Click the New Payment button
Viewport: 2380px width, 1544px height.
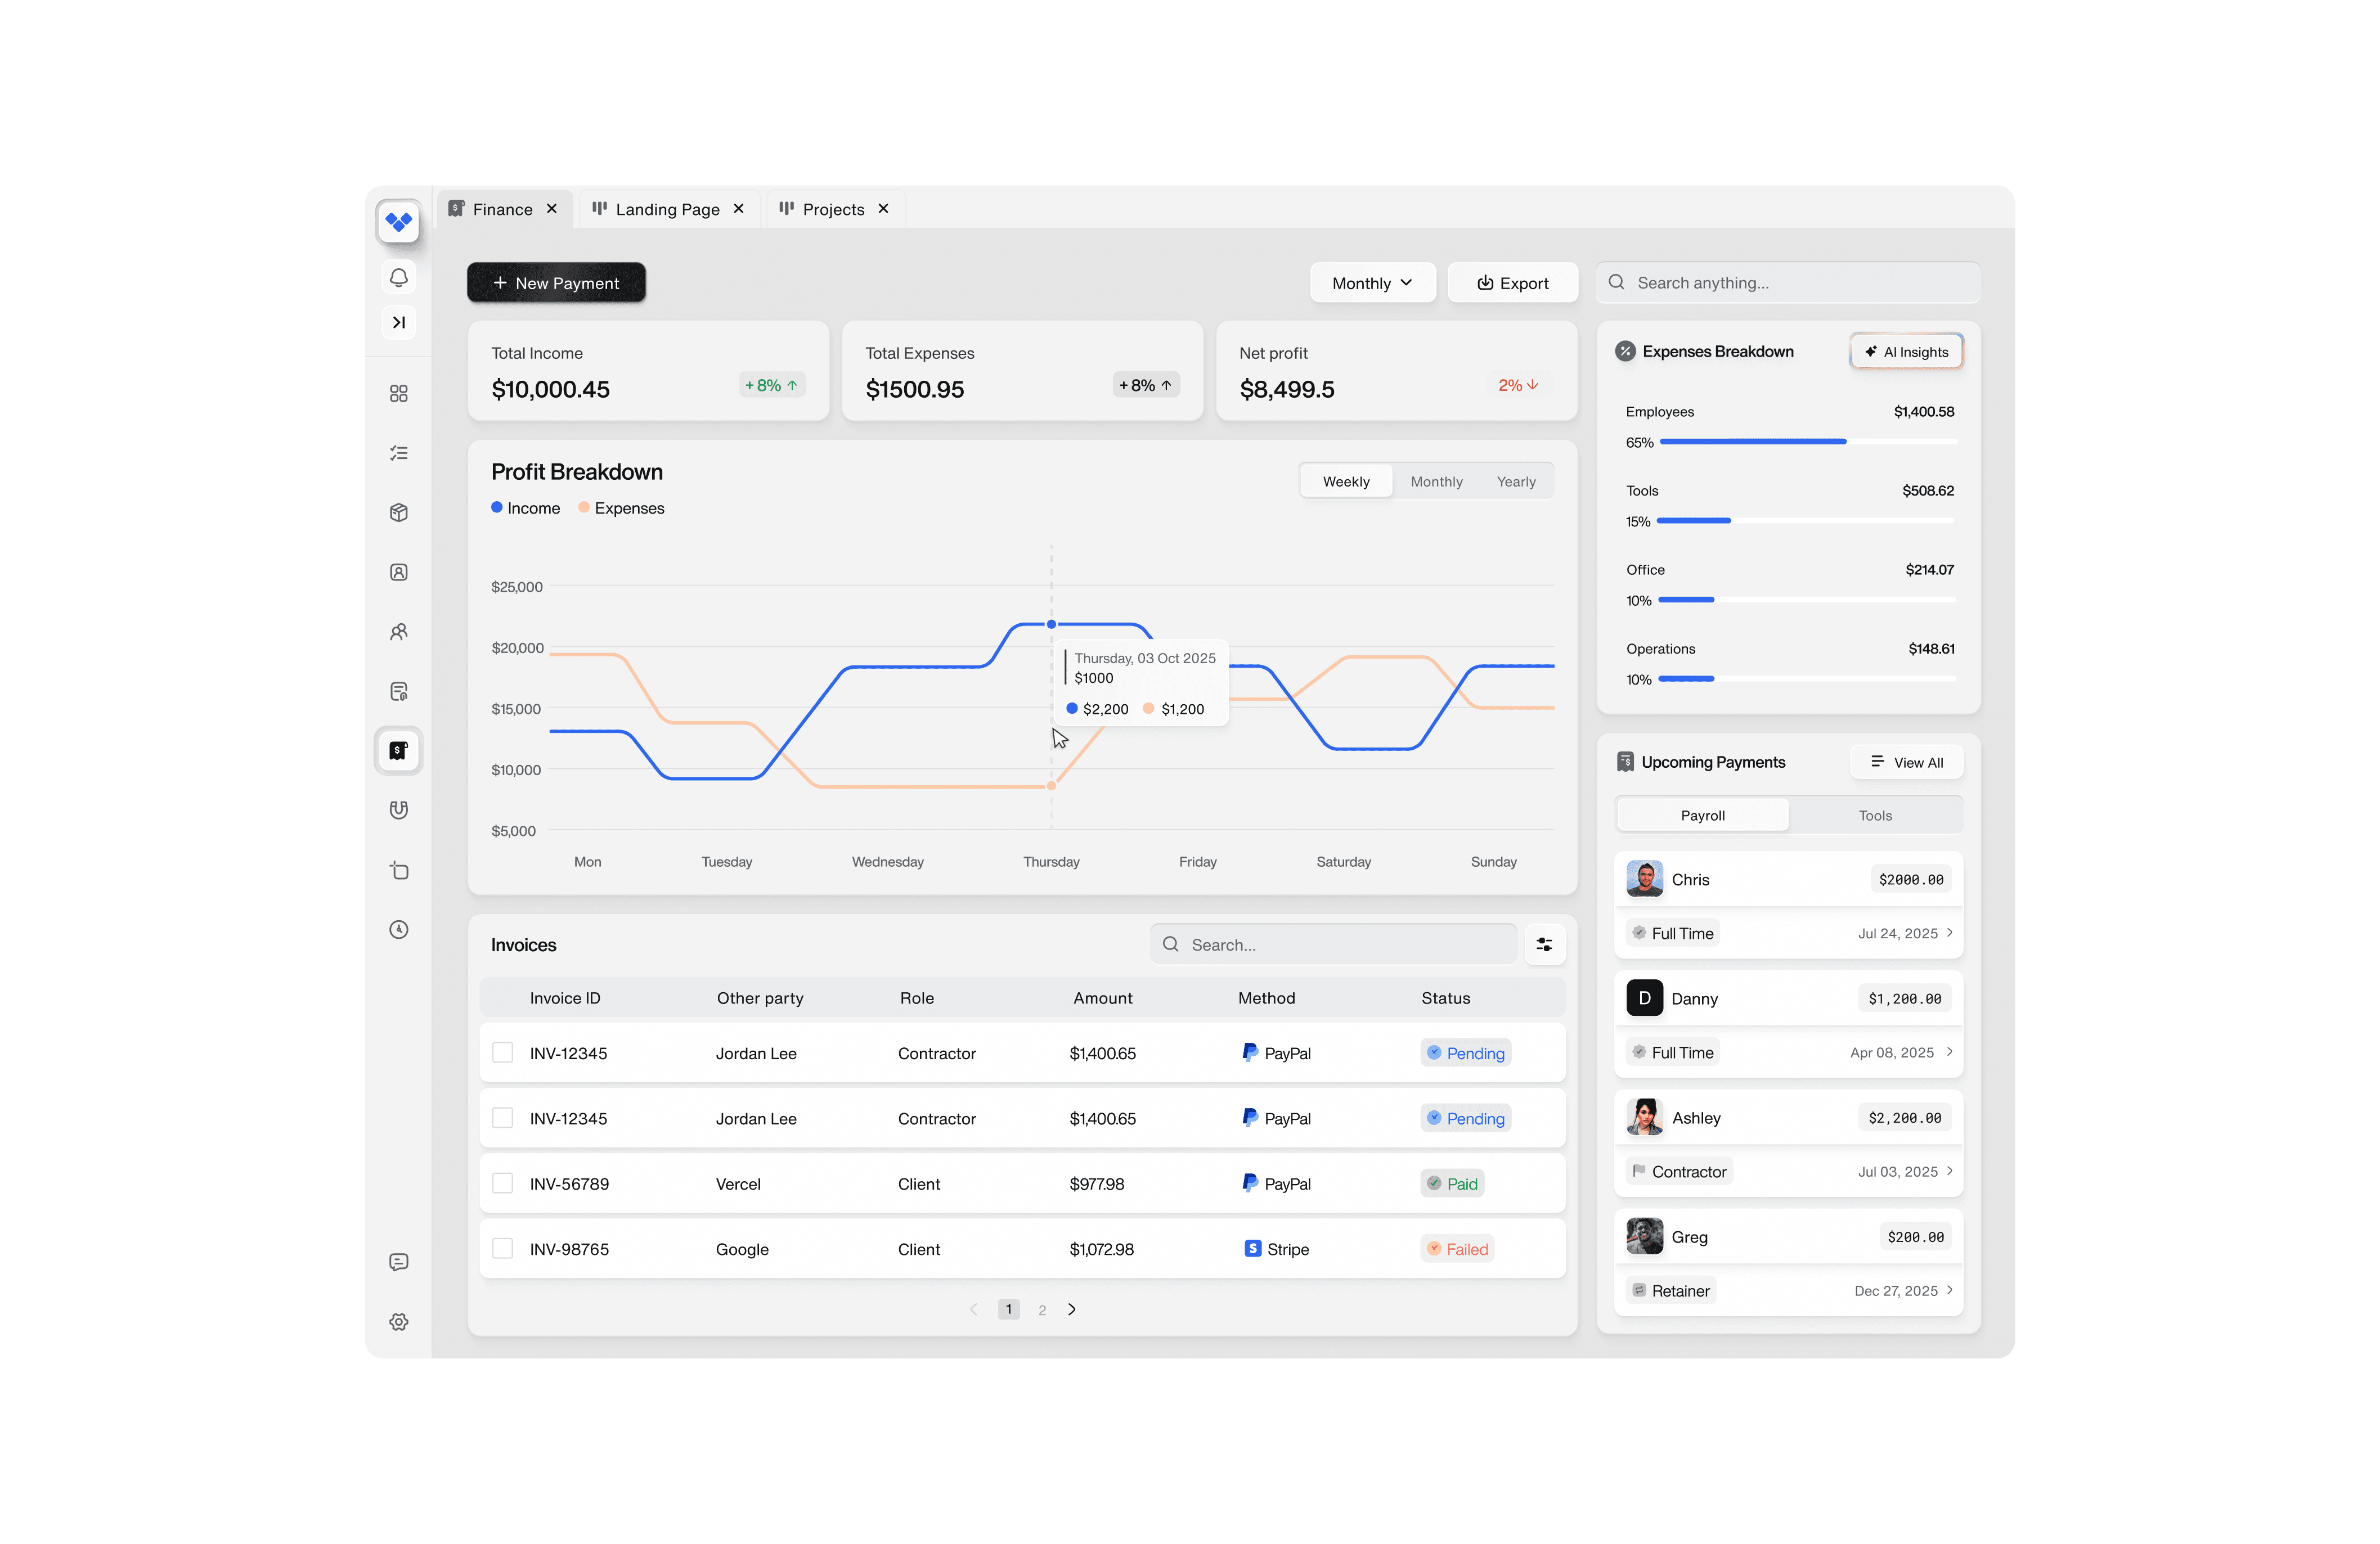[x=556, y=283]
